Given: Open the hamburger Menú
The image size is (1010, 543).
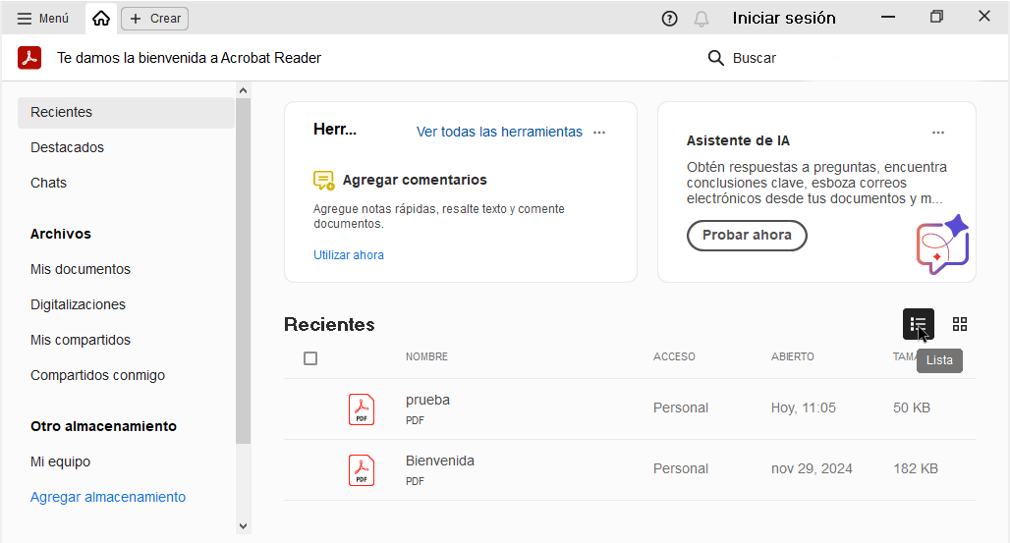Looking at the screenshot, I should click(x=42, y=19).
